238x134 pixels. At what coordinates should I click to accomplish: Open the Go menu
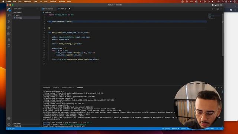(41, 1)
